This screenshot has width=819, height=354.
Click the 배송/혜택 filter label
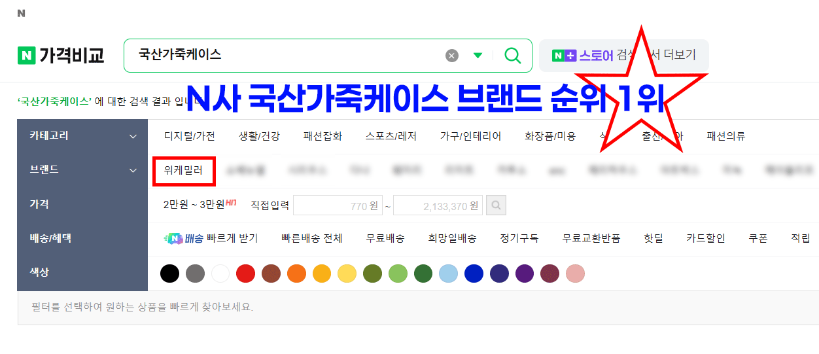click(x=50, y=238)
